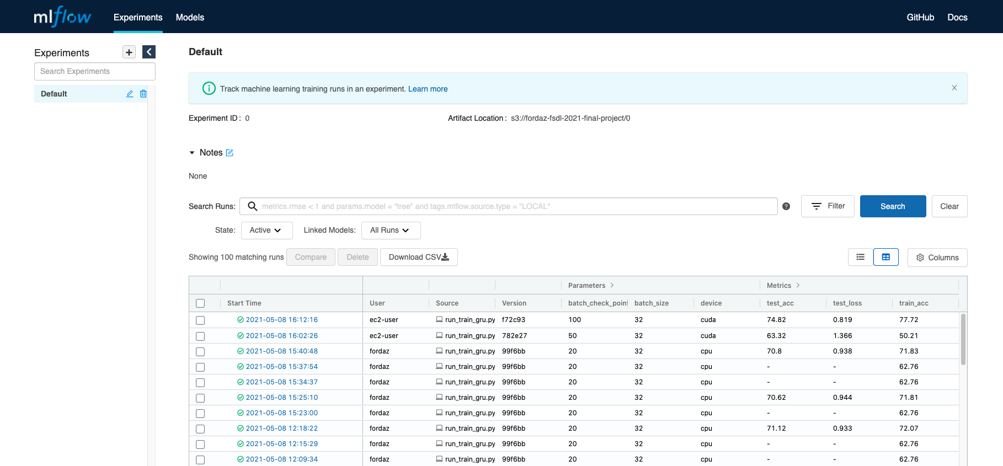
Task: Sort by Start Time column header
Action: point(244,303)
